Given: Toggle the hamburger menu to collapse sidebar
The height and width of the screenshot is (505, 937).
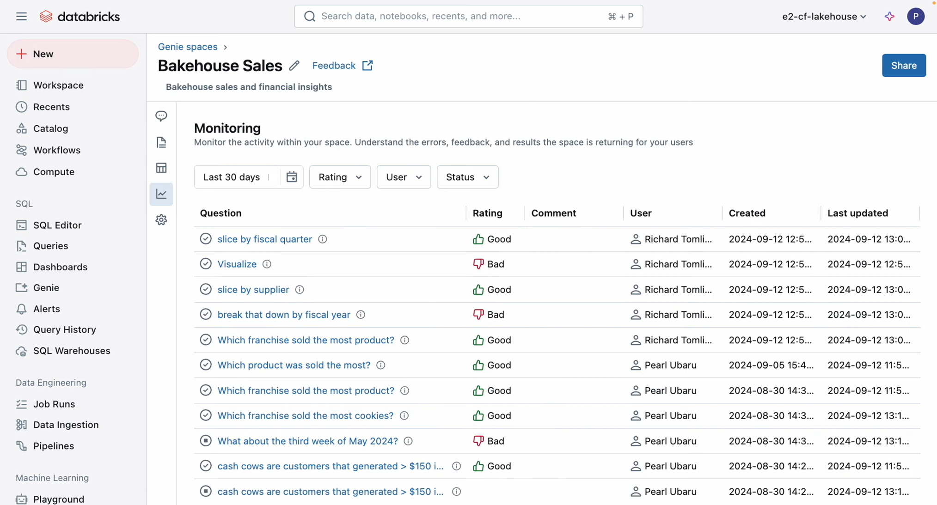Looking at the screenshot, I should (21, 17).
